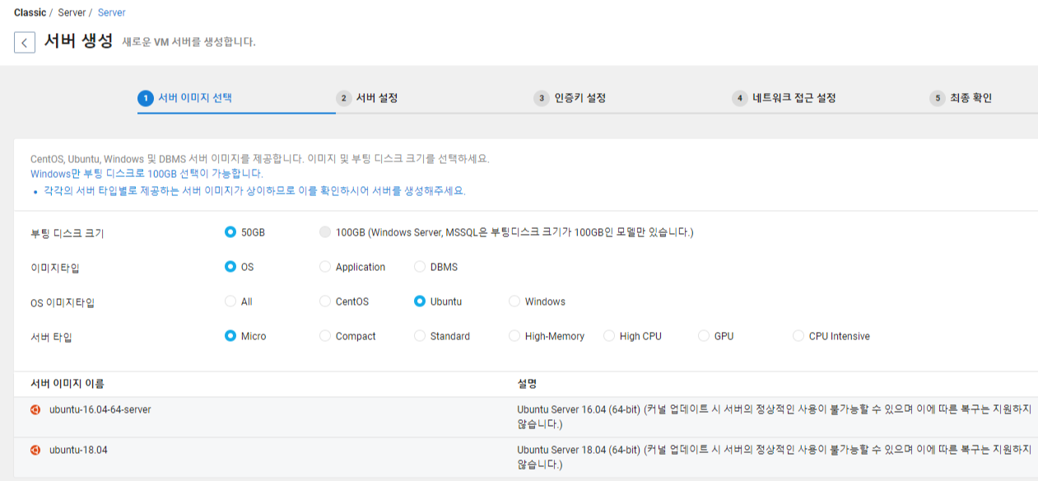Click the 부팅 디스크 크기 label

67,233
